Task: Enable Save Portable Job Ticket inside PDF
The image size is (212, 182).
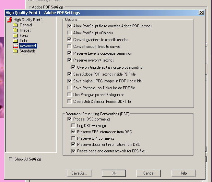Action: pyautogui.click(x=69, y=88)
